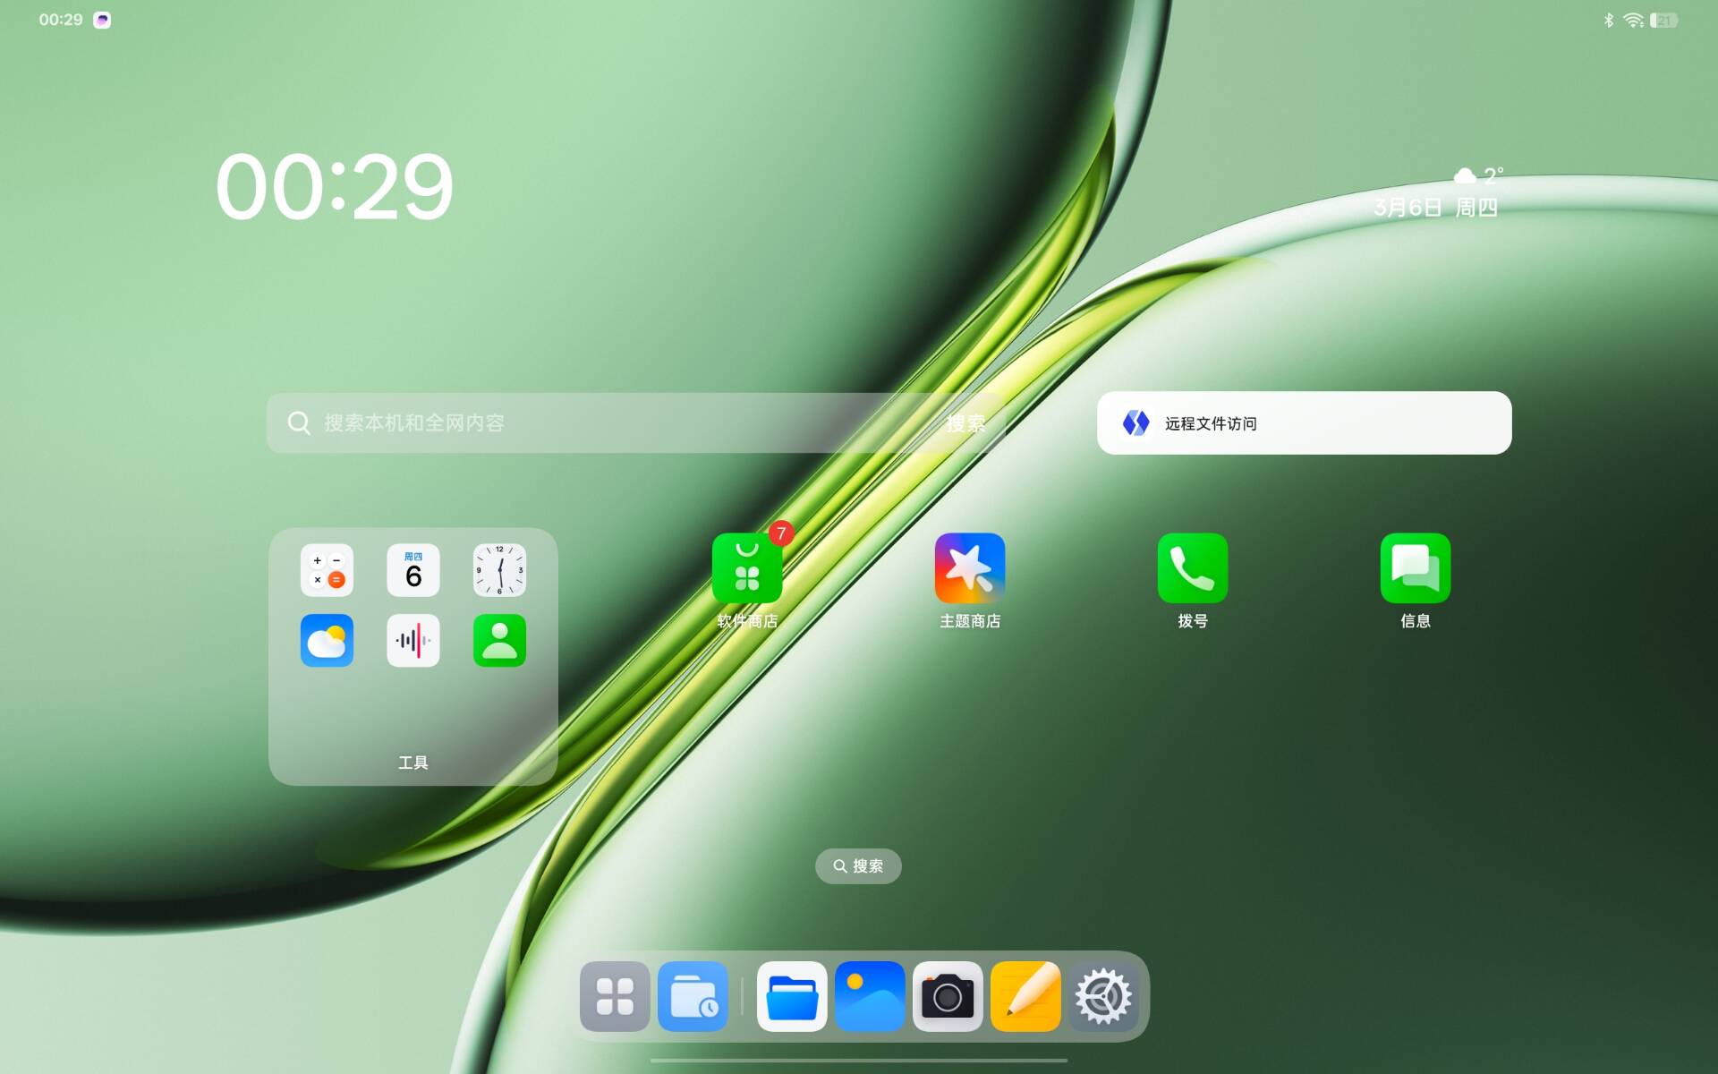The image size is (1718, 1074).
Task: Open app drawer from dock
Action: click(x=615, y=996)
